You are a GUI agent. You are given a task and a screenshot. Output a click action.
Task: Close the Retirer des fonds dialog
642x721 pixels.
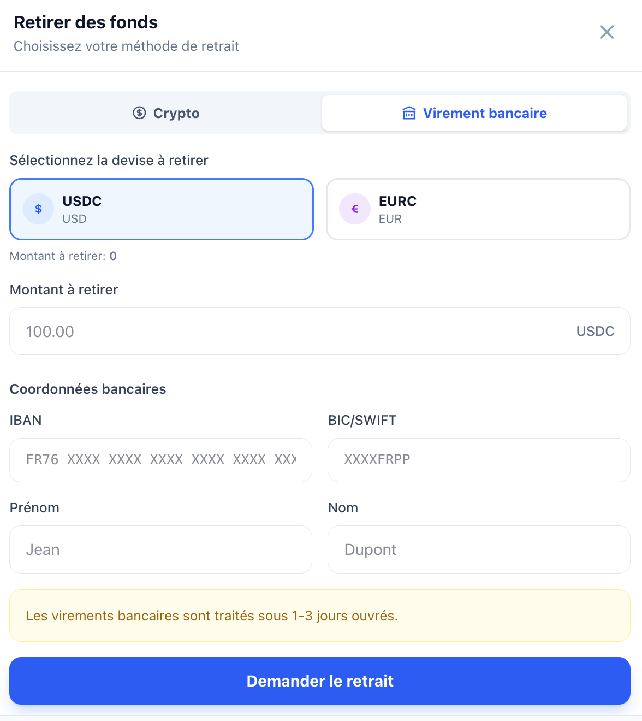tap(607, 32)
